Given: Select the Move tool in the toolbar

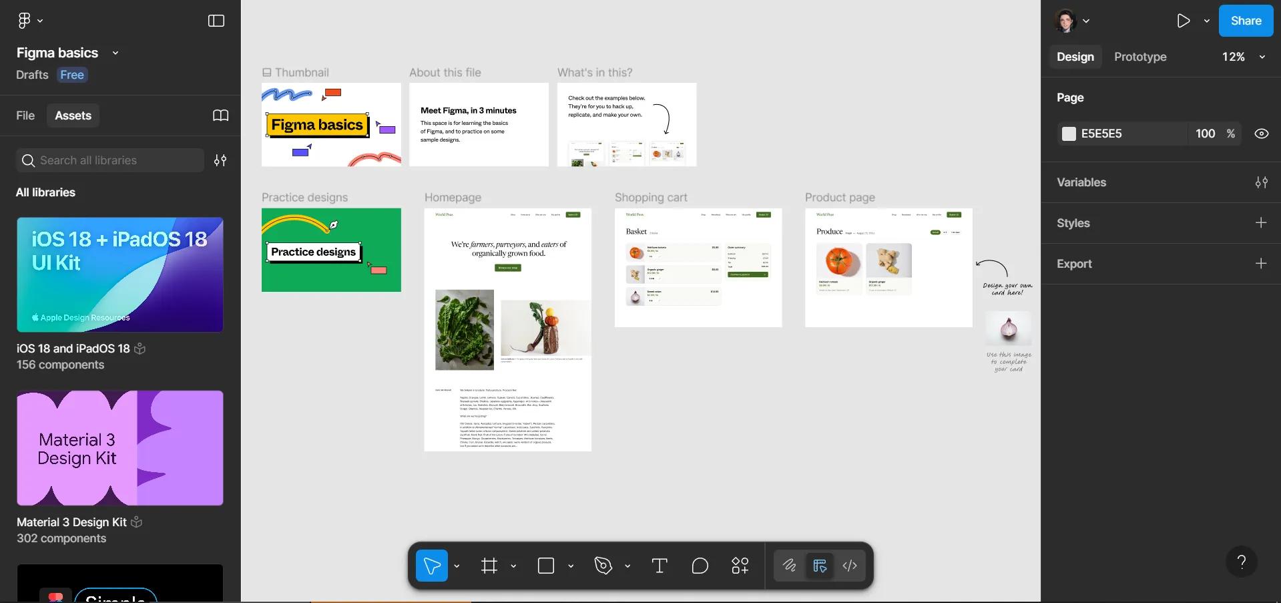Looking at the screenshot, I should [432, 566].
